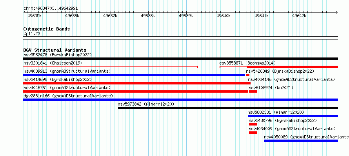Click the 49640k ruler tick label
The height and width of the screenshot is (156, 349).
point(224,16)
